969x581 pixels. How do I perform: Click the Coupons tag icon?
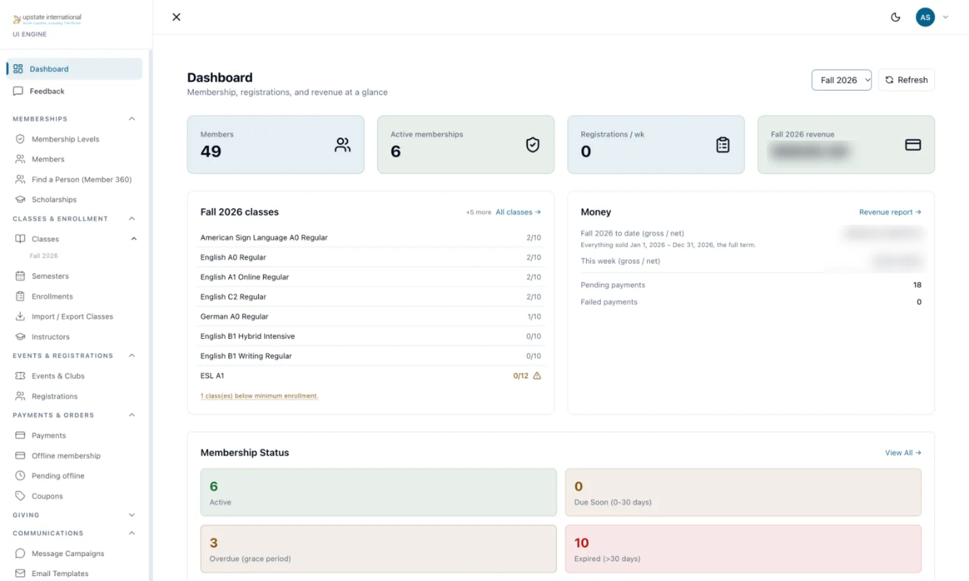click(x=20, y=496)
